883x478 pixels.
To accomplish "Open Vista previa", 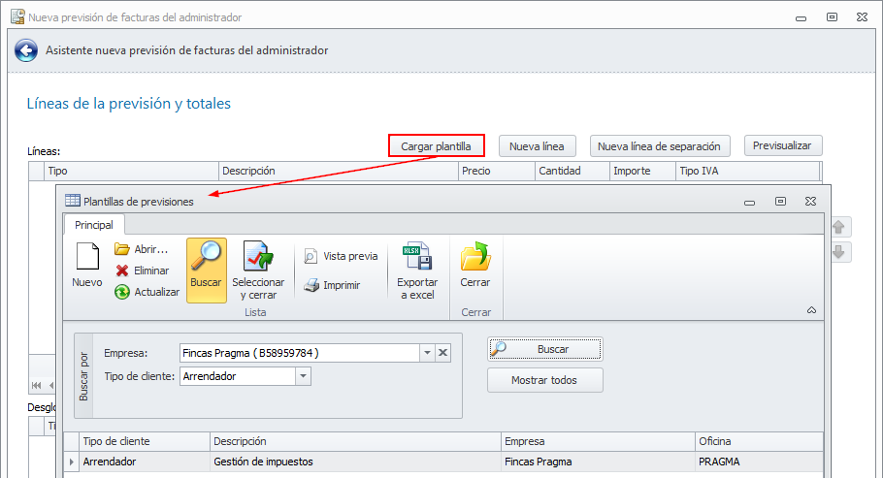I will pyautogui.click(x=341, y=256).
